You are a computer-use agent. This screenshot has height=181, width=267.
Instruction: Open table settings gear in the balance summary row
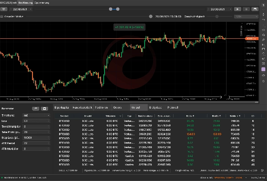263,170
